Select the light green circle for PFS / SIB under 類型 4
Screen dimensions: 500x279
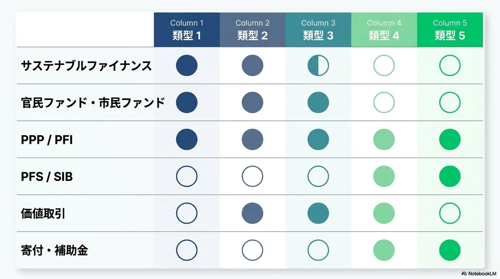pyautogui.click(x=384, y=177)
